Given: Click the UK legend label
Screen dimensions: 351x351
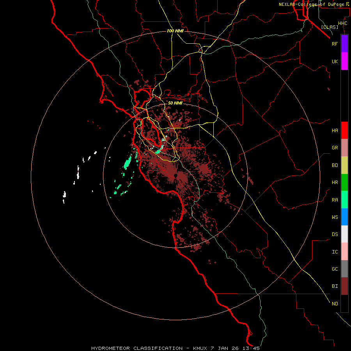Looking at the screenshot, I should coord(335,61).
